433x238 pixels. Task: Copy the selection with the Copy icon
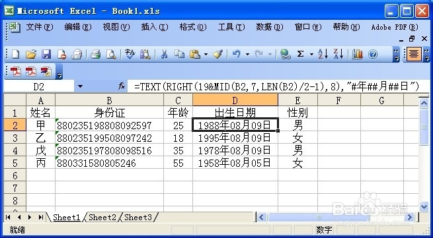click(179, 54)
